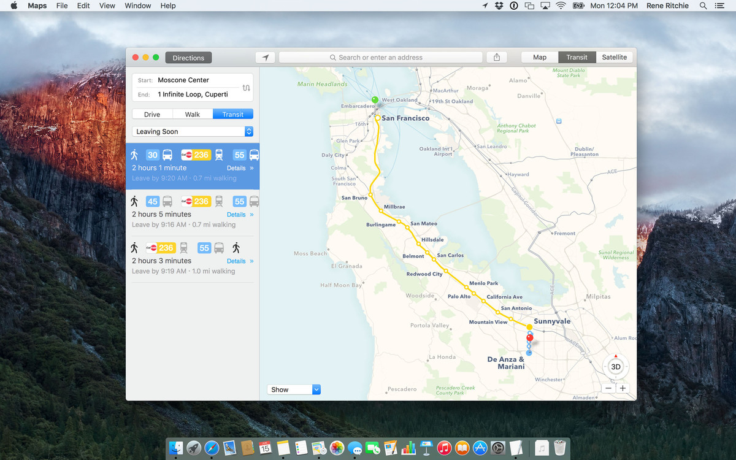Image resolution: width=736 pixels, height=460 pixels.
Task: Switch to the Map view tab
Action: click(x=540, y=57)
